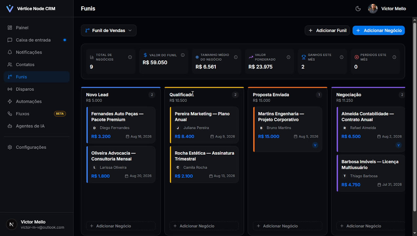
Task: Open Caixa de entrada inbox icon
Action: (10, 40)
